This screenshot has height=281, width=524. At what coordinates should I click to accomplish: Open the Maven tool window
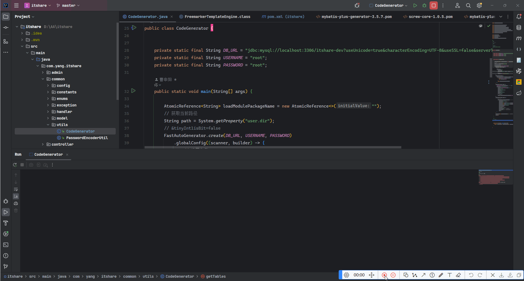[519, 38]
